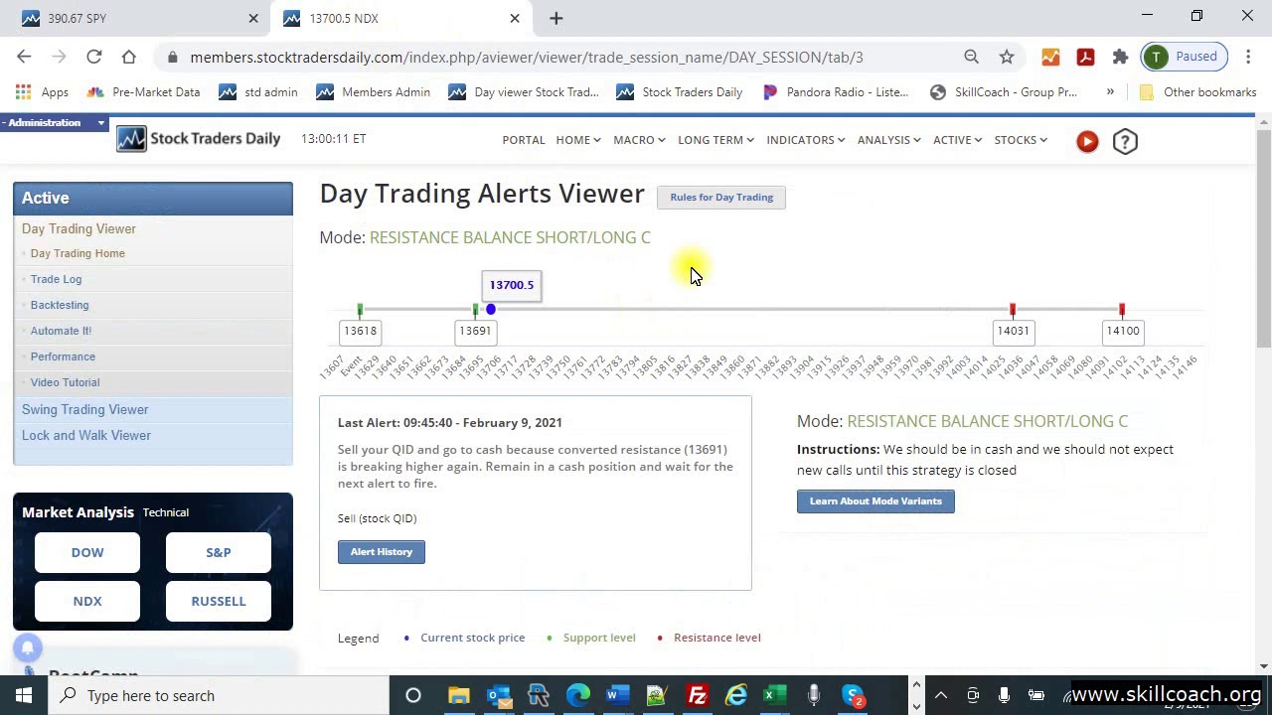Click the red play button in header

[x=1087, y=141]
